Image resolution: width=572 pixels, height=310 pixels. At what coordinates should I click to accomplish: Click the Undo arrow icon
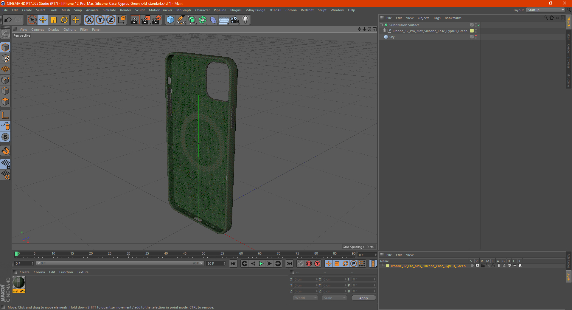(8, 20)
